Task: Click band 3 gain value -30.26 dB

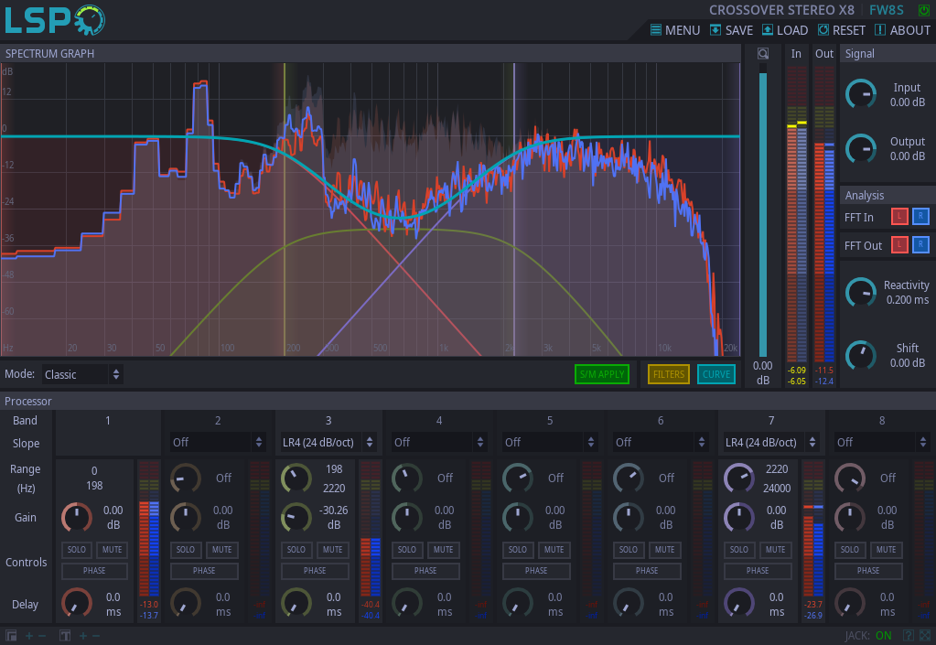Action: (x=334, y=517)
